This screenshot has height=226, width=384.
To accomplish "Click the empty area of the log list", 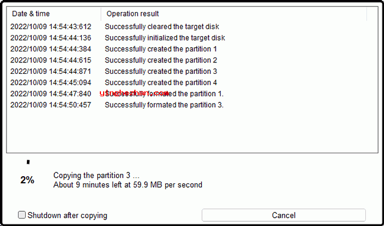I will tap(192, 131).
